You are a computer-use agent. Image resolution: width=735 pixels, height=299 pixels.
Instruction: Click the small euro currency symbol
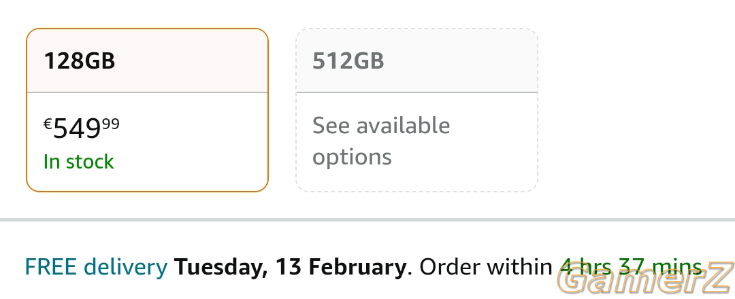pos(48,124)
